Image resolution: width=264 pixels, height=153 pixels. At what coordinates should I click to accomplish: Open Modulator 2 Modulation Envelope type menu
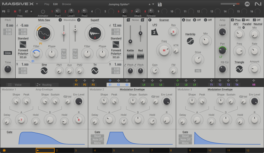tap(132, 89)
